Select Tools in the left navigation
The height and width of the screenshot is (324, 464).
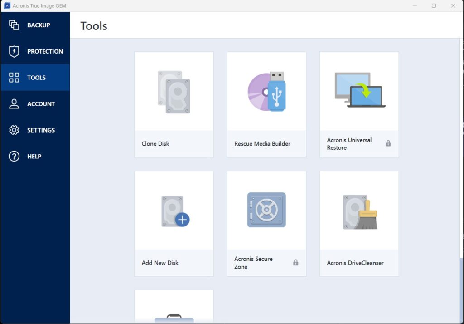(35, 78)
